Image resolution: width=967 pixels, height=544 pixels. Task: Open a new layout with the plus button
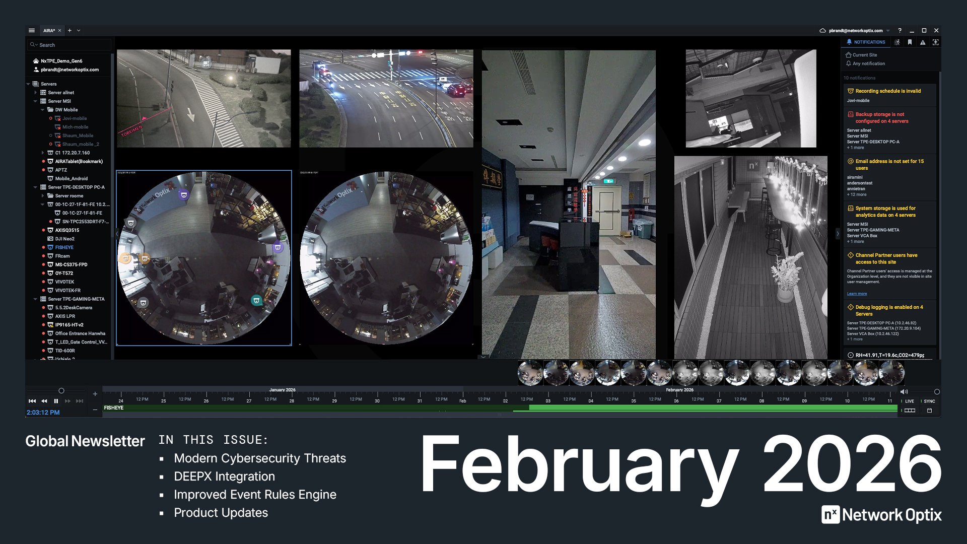[69, 30]
